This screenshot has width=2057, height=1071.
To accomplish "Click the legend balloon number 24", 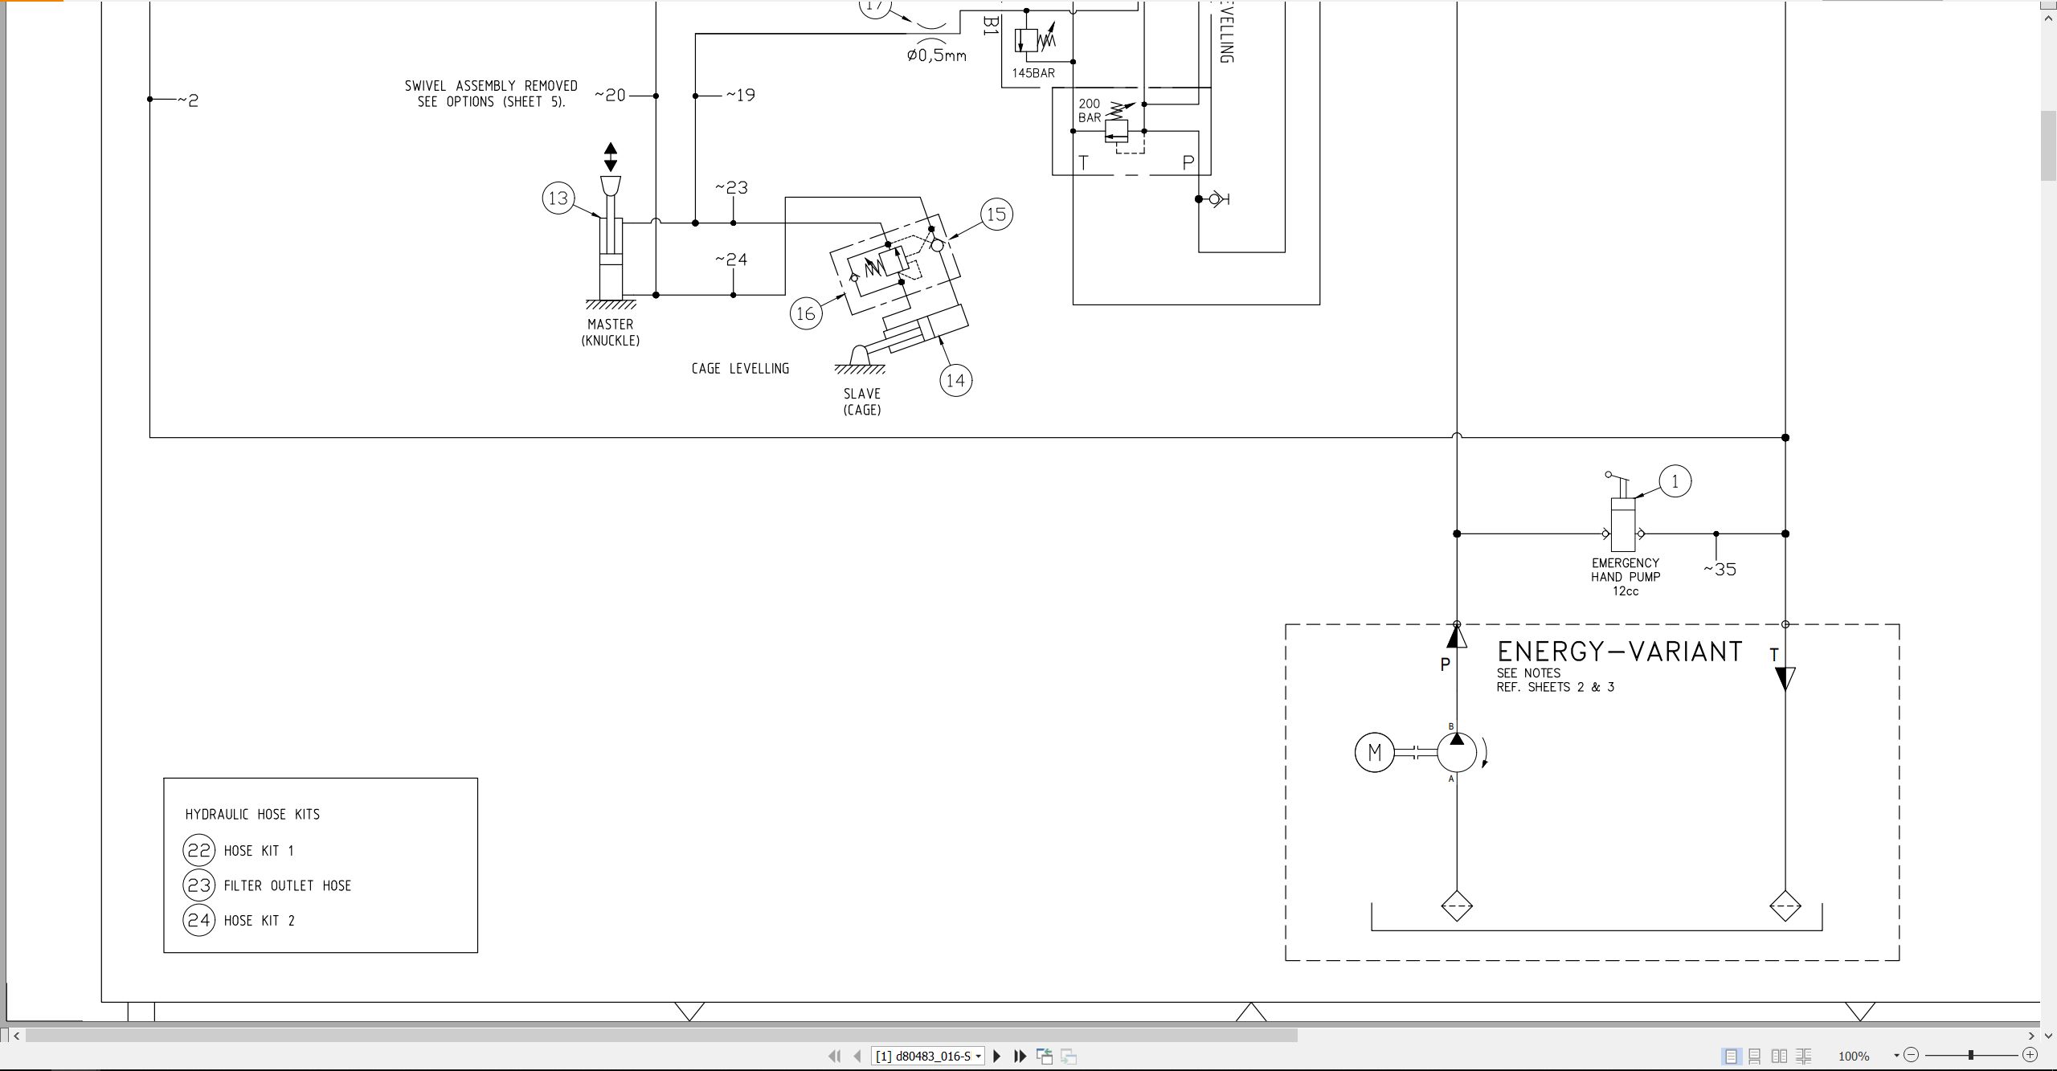I will 199,920.
